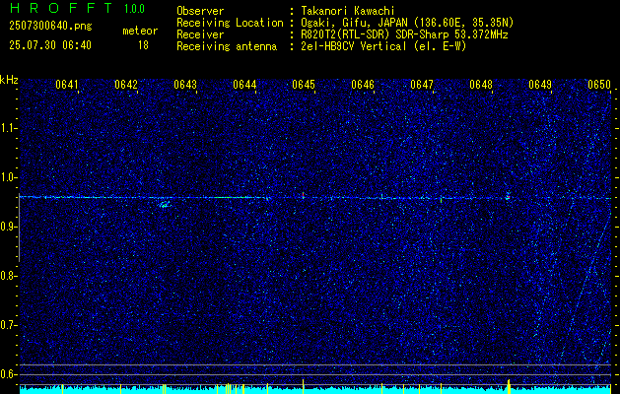Image resolution: width=620 pixels, height=394 pixels.
Task: Click the meteor count value 18
Action: pyautogui.click(x=143, y=45)
